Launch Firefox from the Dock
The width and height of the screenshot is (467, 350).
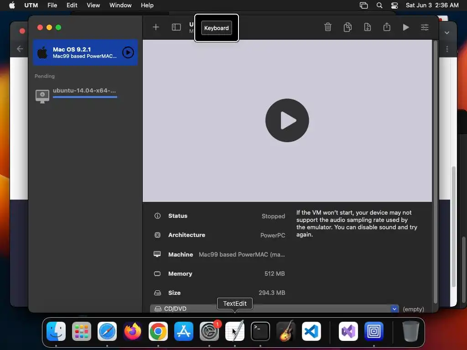[133, 331]
